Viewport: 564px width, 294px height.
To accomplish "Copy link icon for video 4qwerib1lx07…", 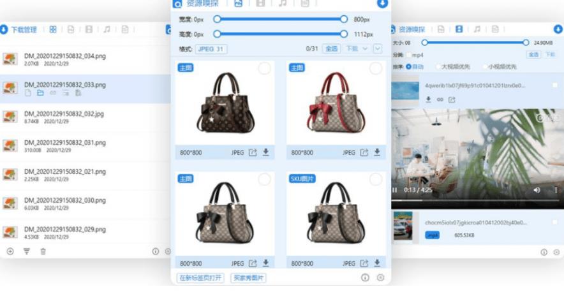I will tap(440, 99).
